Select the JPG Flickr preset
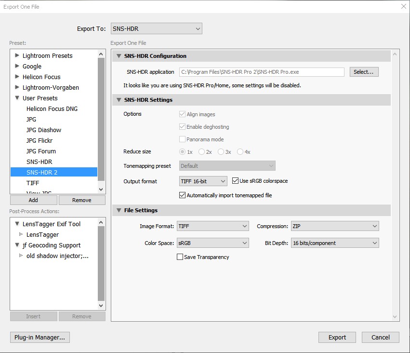 [54, 140]
